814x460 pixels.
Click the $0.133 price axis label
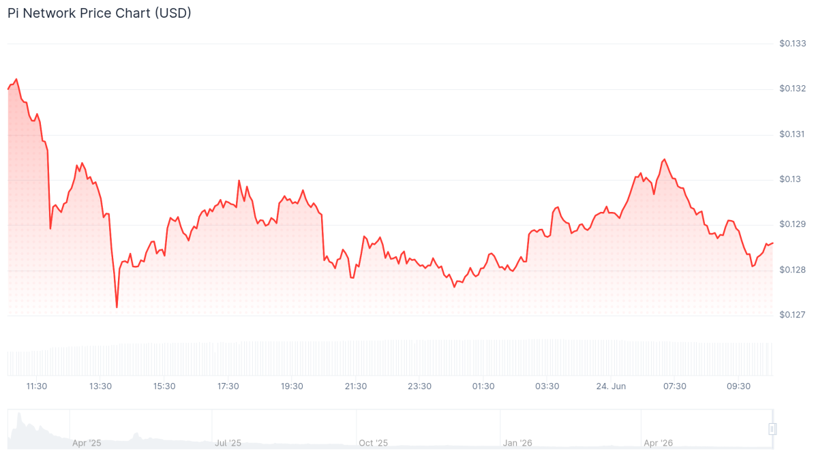point(793,44)
